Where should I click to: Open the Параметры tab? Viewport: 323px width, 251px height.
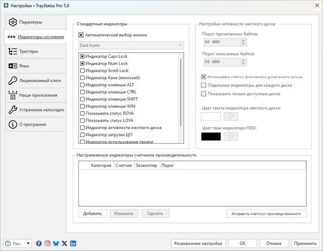36,22
